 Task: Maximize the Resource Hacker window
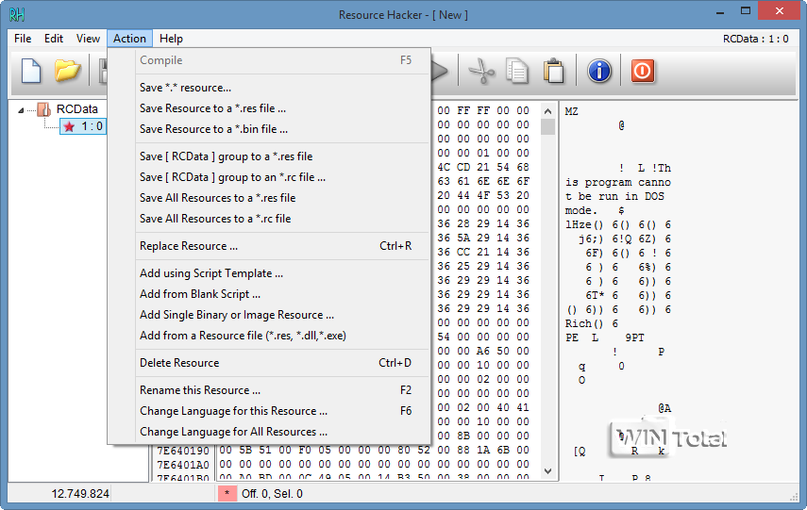tap(746, 11)
